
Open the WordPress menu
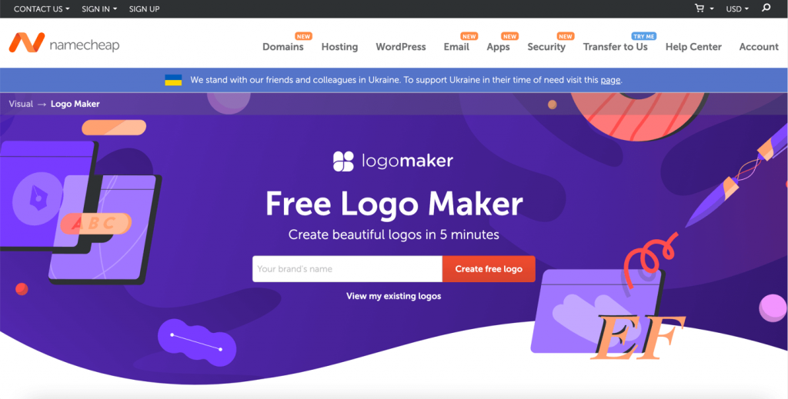[x=400, y=47]
